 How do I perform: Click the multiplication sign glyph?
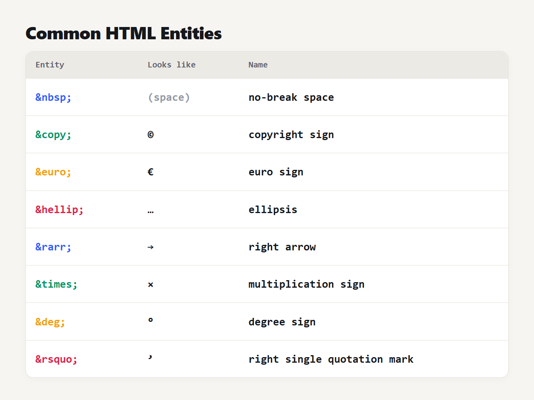pos(151,285)
